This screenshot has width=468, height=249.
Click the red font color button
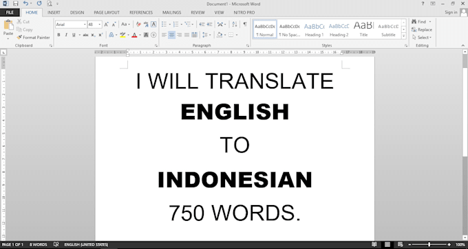134,35
